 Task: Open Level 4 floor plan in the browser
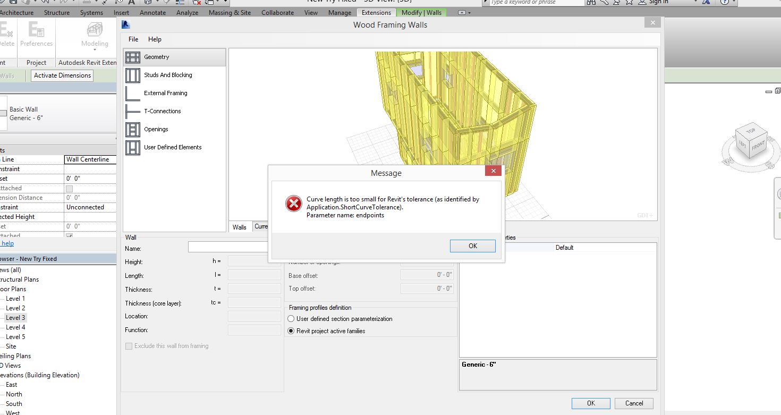click(15, 327)
